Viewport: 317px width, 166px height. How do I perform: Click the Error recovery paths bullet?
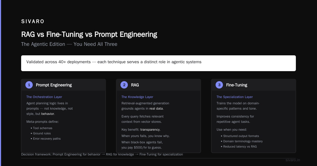point(46,139)
